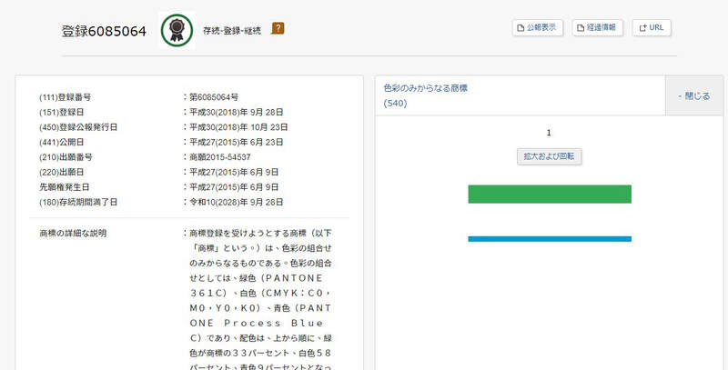Open the 公報表示 gazette display button
Viewport: 728px width, 370px height.
[538, 28]
